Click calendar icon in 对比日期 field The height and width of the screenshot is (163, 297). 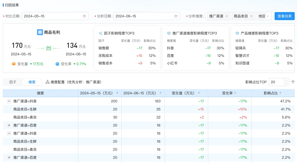tap(84, 16)
